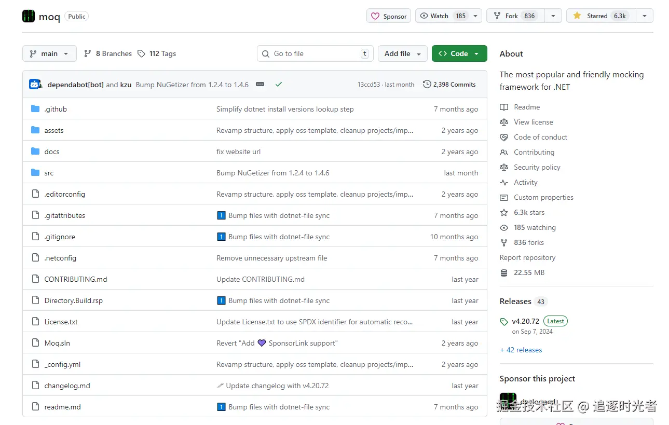This screenshot has width=669, height=425.
Task: Open the readme.md file
Action: (x=63, y=407)
